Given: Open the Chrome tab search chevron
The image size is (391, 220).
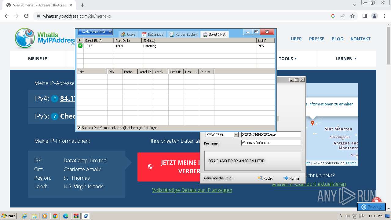Looking at the screenshot, I should point(355,5).
